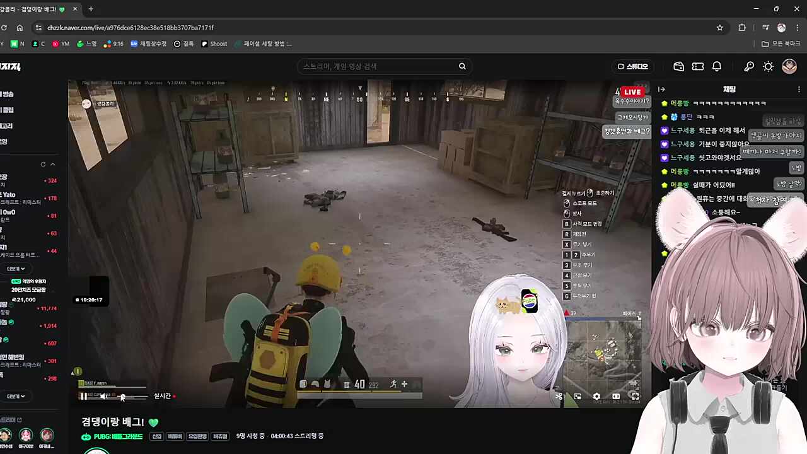The image size is (807, 454).
Task: Open the ticket icon in header
Action: 698,66
